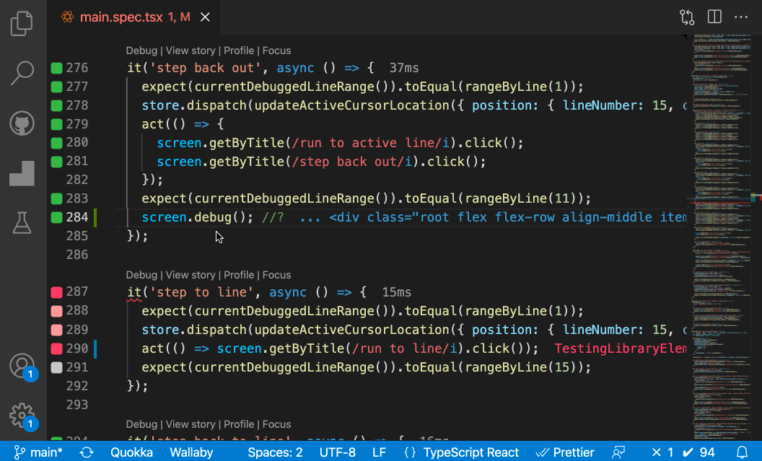Open the More Actions ellipsis menu

tap(741, 17)
